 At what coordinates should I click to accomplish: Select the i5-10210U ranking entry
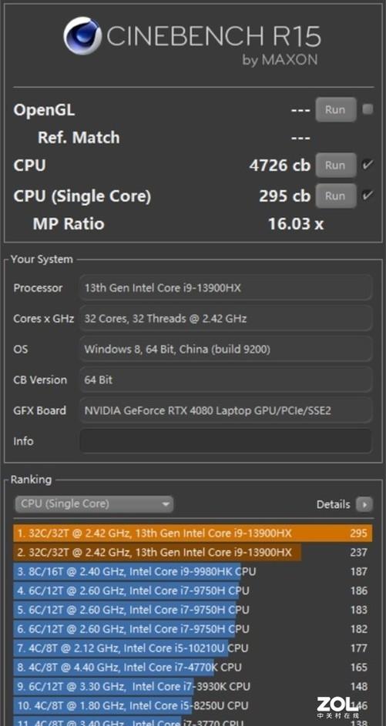coord(193,647)
